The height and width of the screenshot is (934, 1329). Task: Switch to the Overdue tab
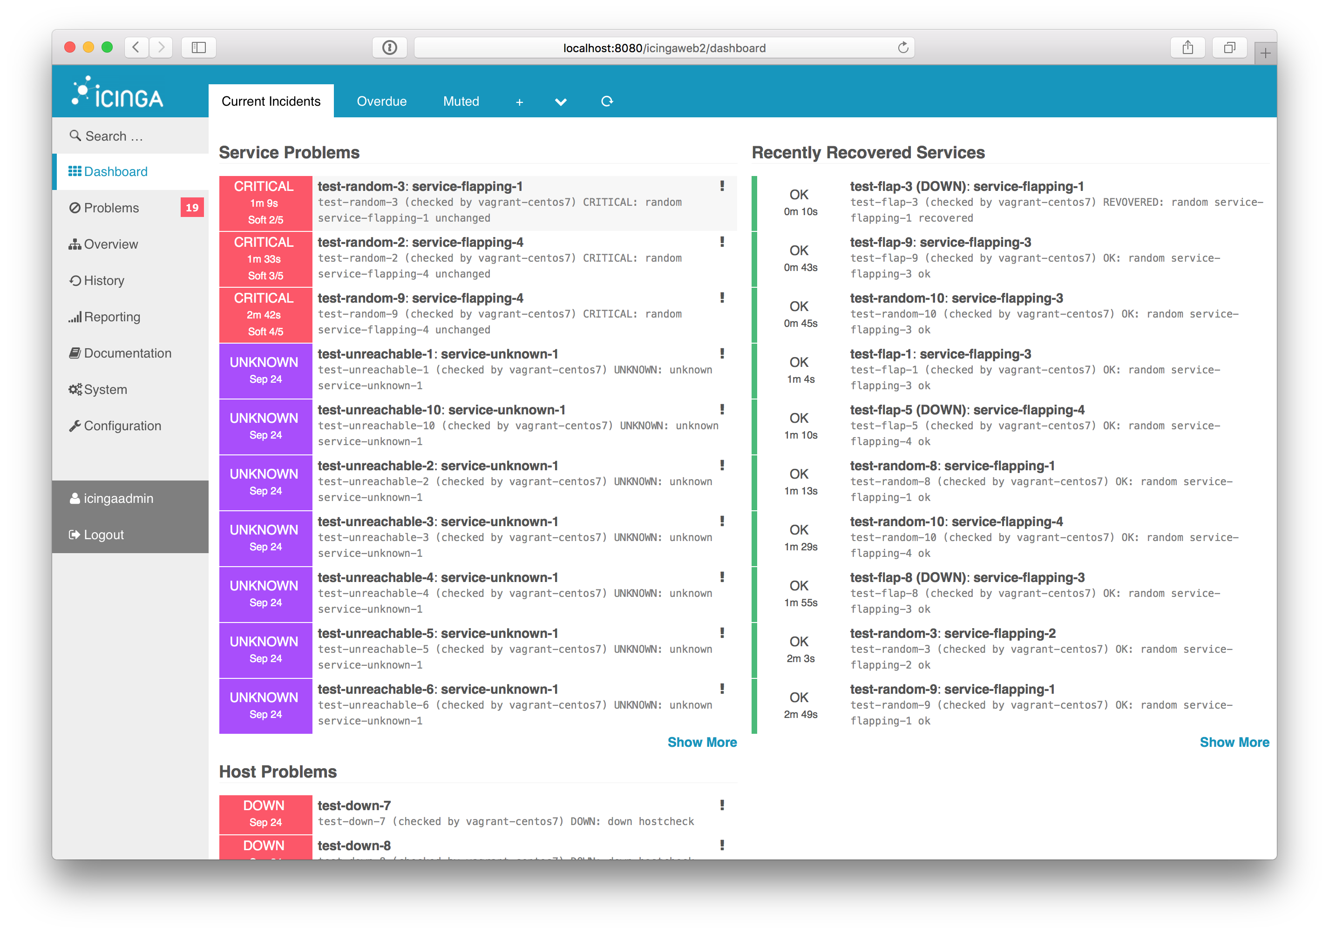pyautogui.click(x=381, y=102)
